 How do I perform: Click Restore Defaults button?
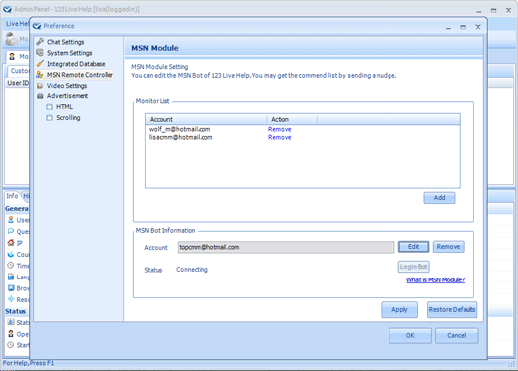coord(452,309)
